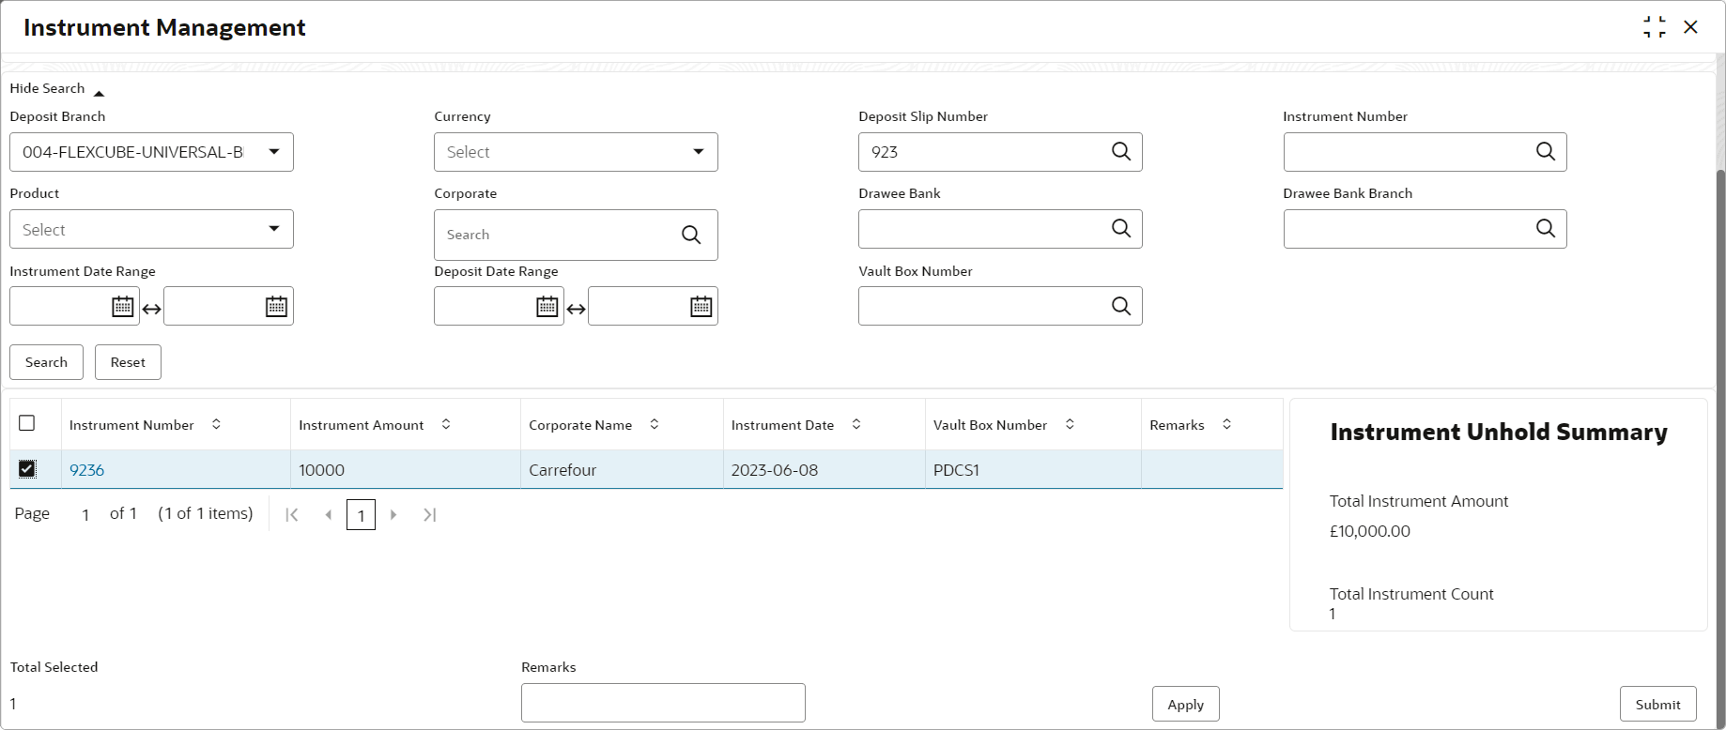Viewport: 1726px width, 730px height.
Task: Click the Deposit Slip Number search icon
Action: 1120,152
